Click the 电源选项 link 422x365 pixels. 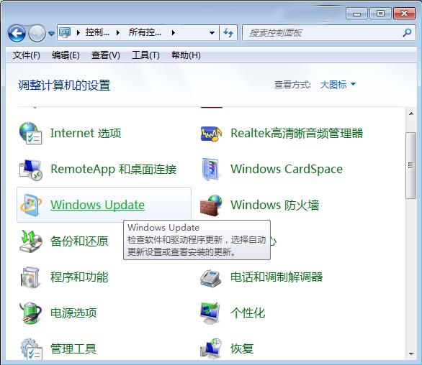point(73,313)
